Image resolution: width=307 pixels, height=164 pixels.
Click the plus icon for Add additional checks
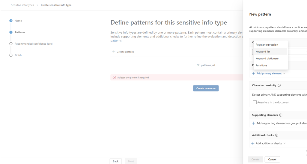(253, 143)
